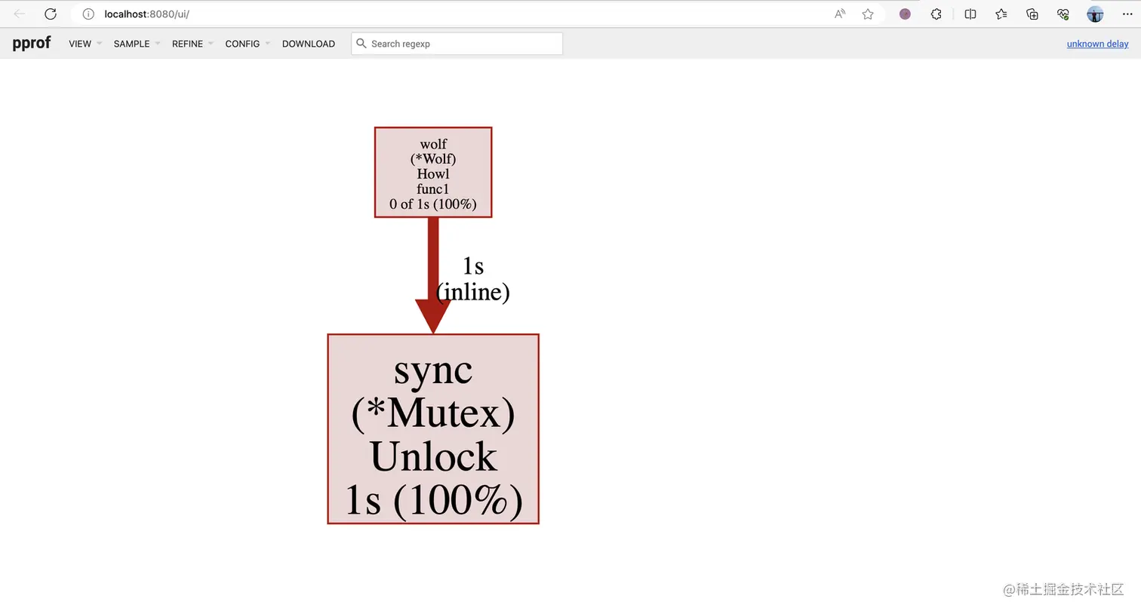Open the collections icon
Viewport: 1141px width, 614px height.
(x=1032, y=14)
